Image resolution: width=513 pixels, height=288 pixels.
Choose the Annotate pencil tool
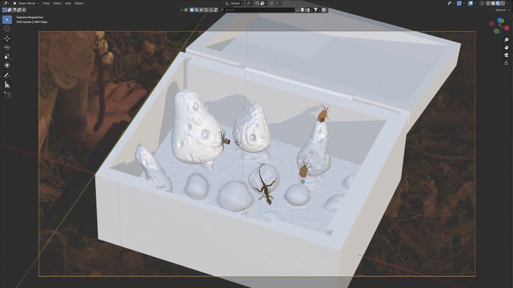7,75
